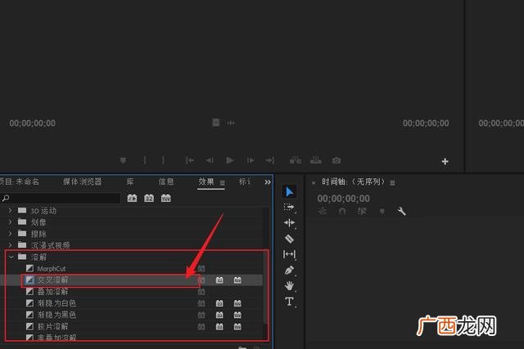Open timeline display settings wrench
The width and height of the screenshot is (524, 349).
[x=401, y=211]
